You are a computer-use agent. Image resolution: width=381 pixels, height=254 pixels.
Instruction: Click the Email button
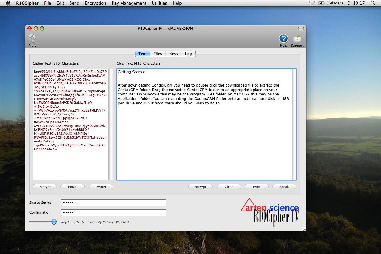click(72, 187)
